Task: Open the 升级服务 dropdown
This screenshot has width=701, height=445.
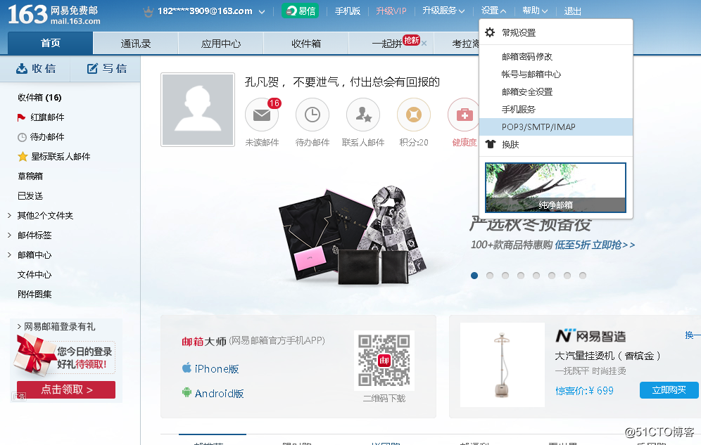Action: (x=443, y=11)
